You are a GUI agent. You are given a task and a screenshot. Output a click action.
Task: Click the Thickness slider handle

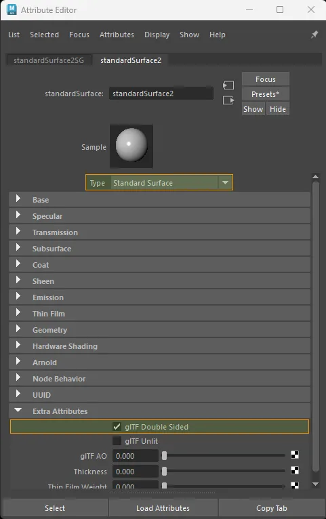coord(164,472)
